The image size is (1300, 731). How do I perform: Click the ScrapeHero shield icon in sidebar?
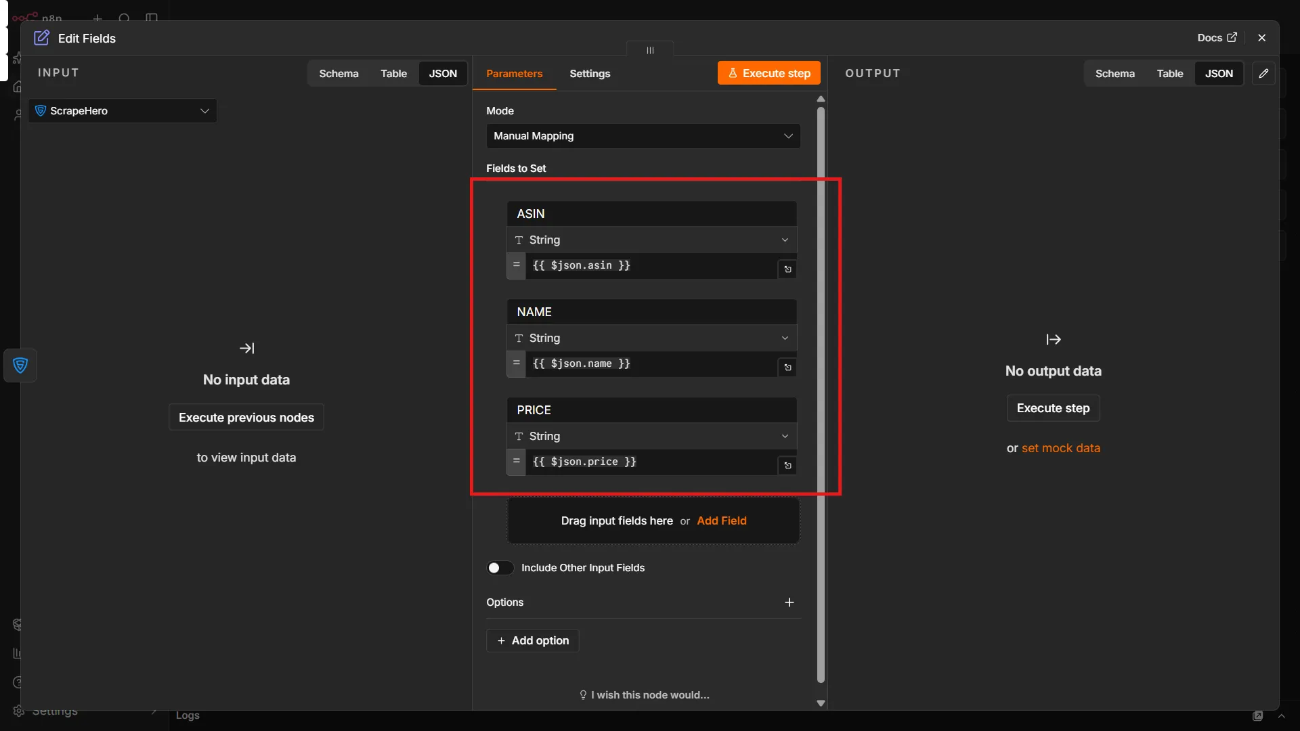pos(20,365)
